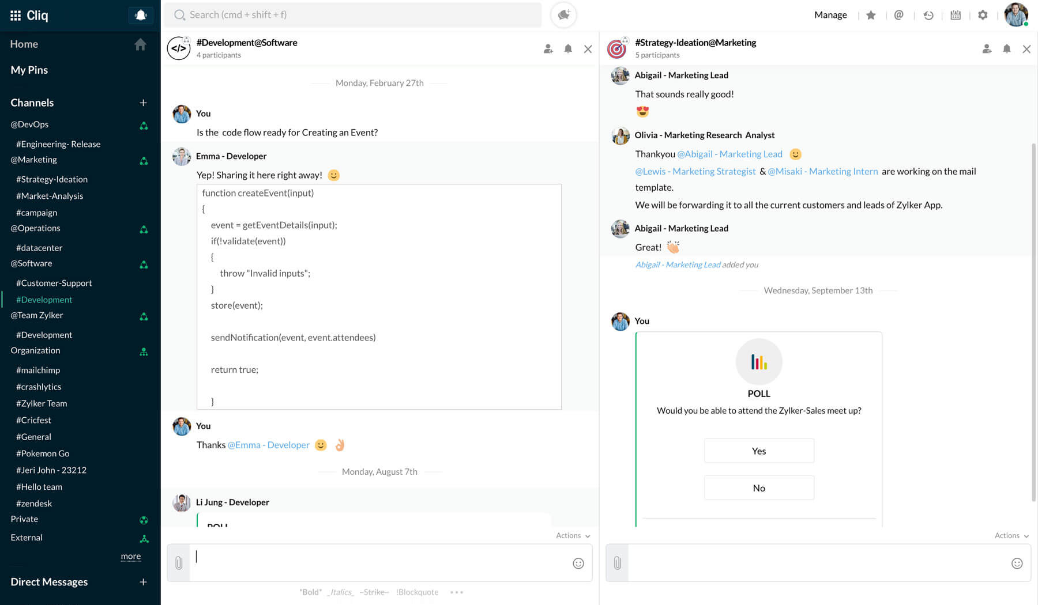Open the emoji picker in Development message box

pyautogui.click(x=578, y=563)
